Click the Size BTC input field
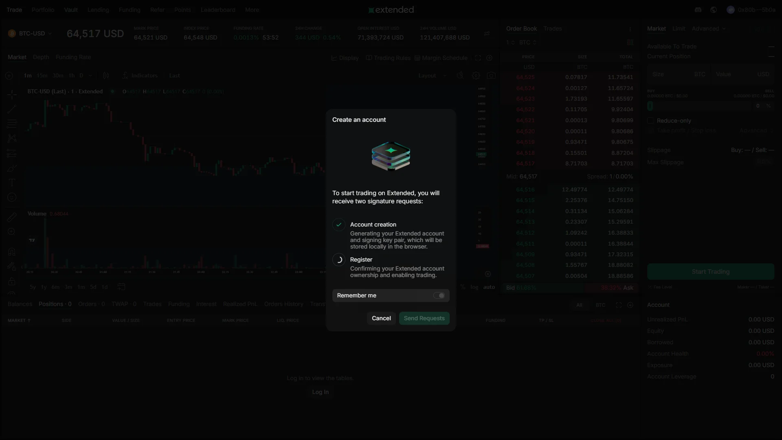 coord(679,75)
